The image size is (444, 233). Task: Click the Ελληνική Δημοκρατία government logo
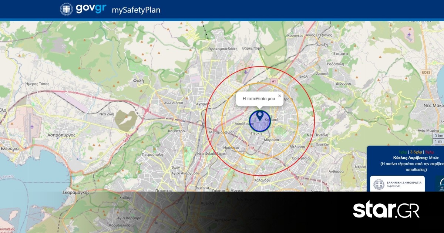coord(397,184)
